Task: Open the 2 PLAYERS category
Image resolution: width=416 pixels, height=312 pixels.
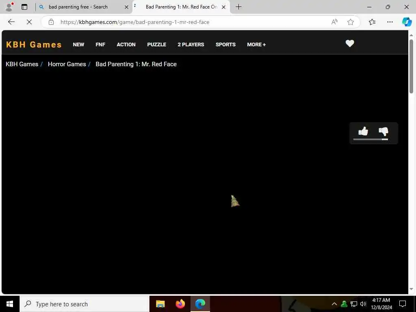Action: tap(191, 45)
